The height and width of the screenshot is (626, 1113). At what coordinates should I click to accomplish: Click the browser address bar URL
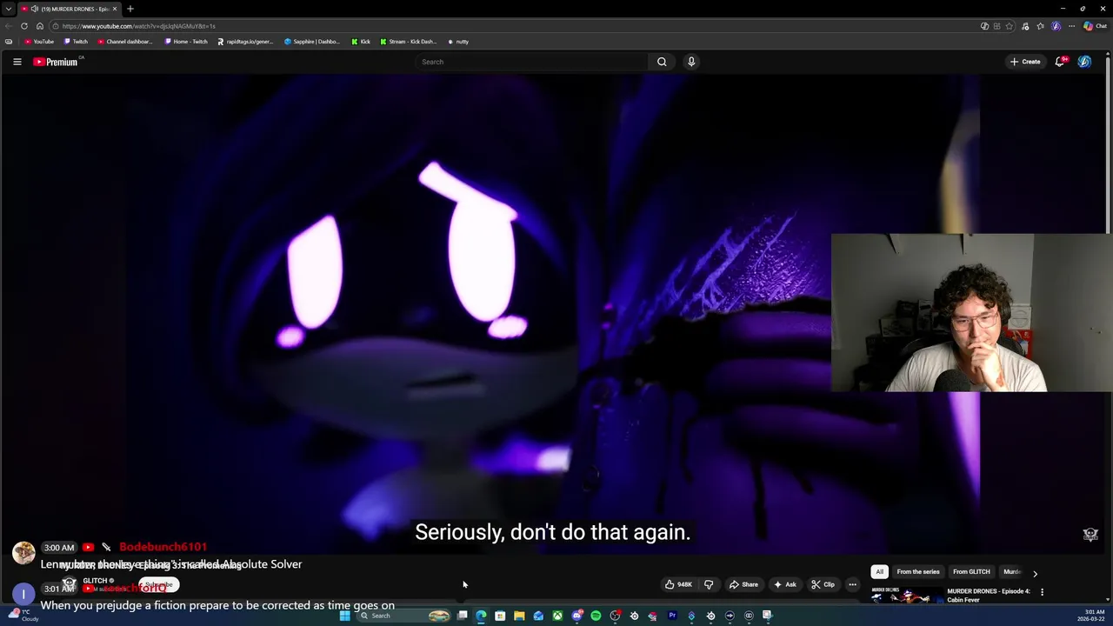[x=139, y=26]
